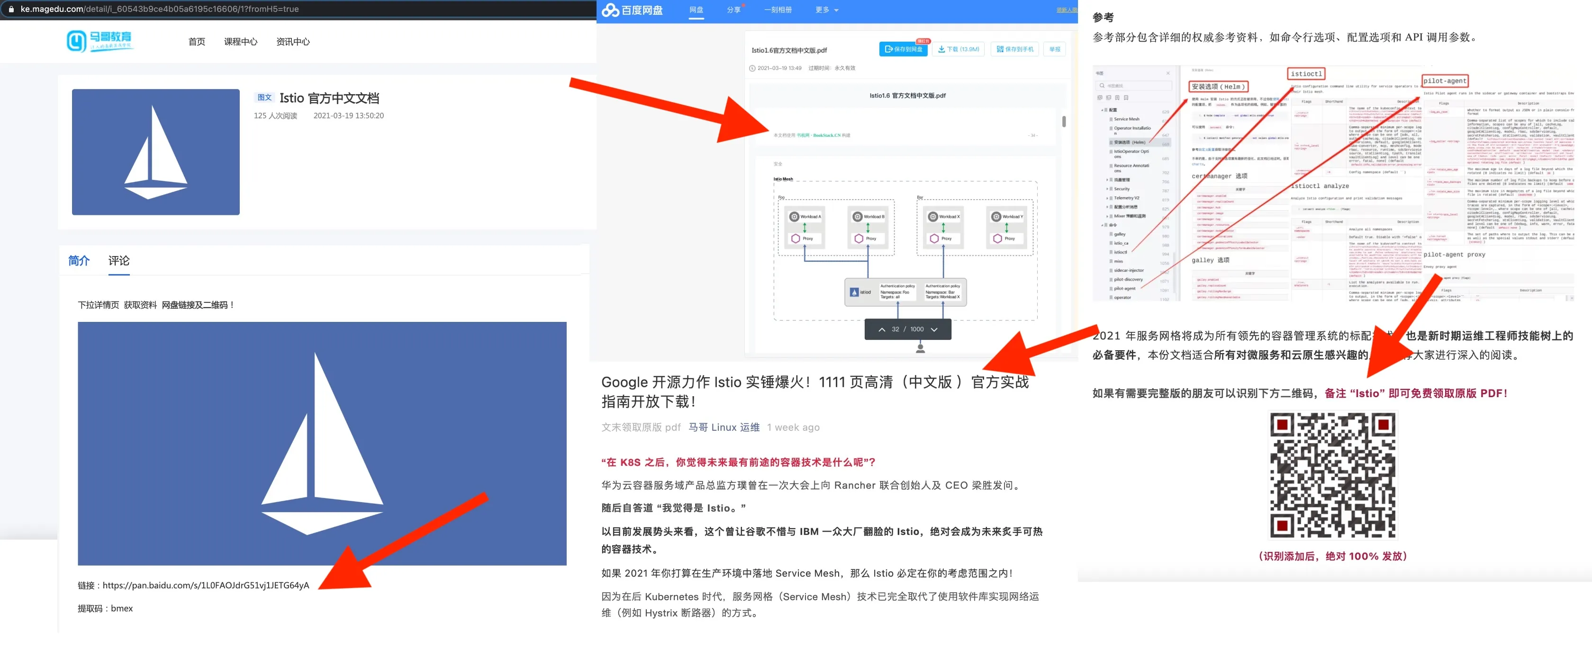The width and height of the screenshot is (1592, 657).
Task: Expand the 更多 dropdown in Baidu header
Action: [827, 10]
